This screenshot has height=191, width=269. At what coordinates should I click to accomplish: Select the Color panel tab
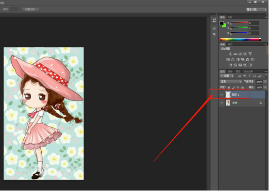(222, 17)
